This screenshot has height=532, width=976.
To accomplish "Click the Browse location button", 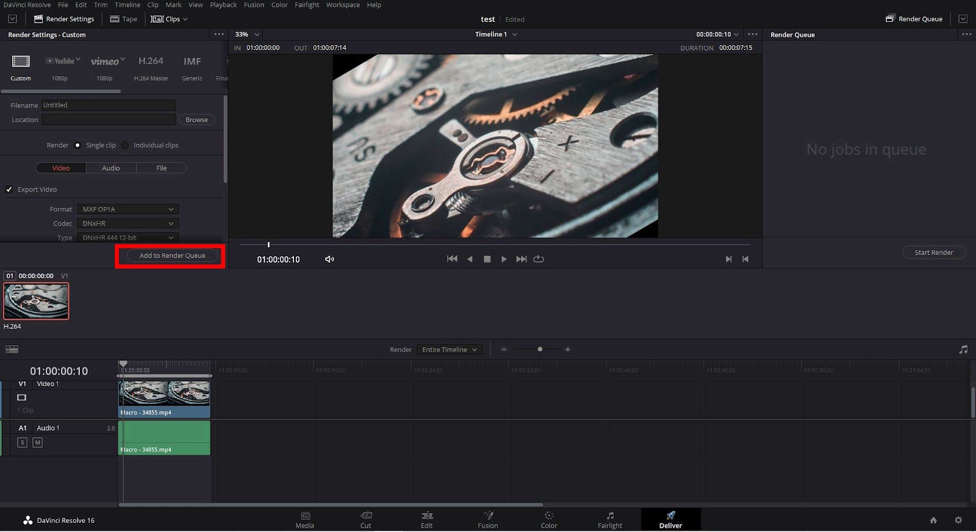I will click(196, 120).
